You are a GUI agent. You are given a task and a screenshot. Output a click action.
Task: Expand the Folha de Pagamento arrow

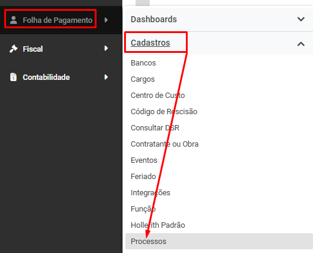(x=106, y=20)
